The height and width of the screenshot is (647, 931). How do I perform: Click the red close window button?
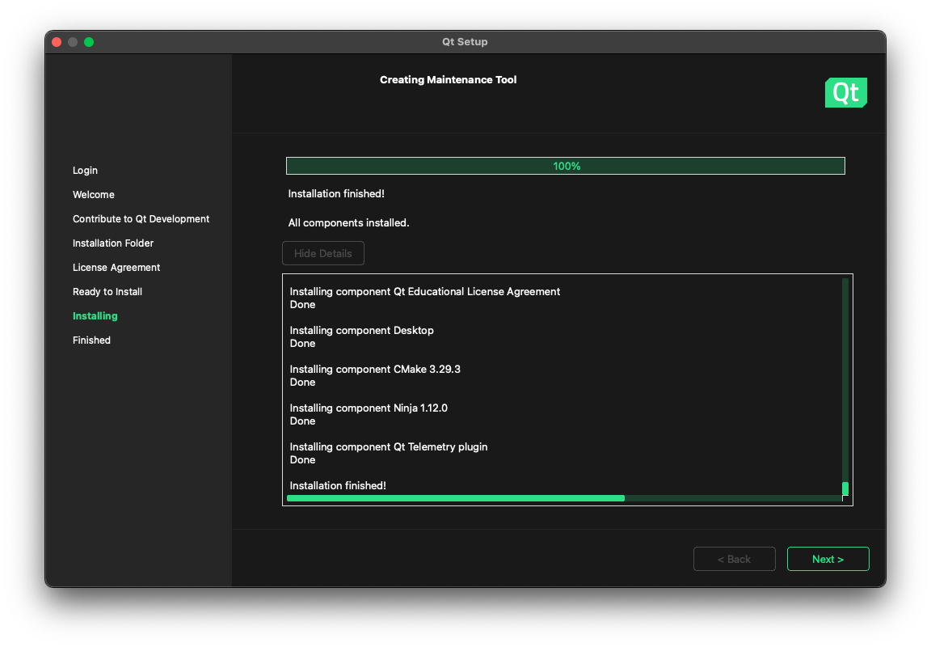(x=57, y=42)
